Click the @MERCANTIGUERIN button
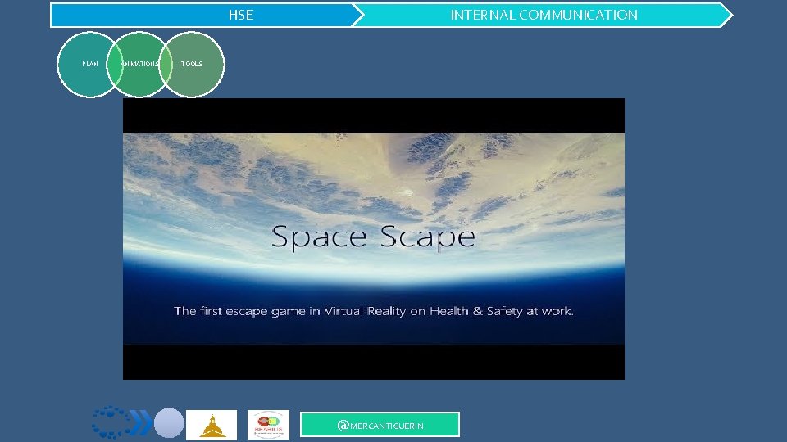Image resolution: width=787 pixels, height=442 pixels. pyautogui.click(x=380, y=425)
